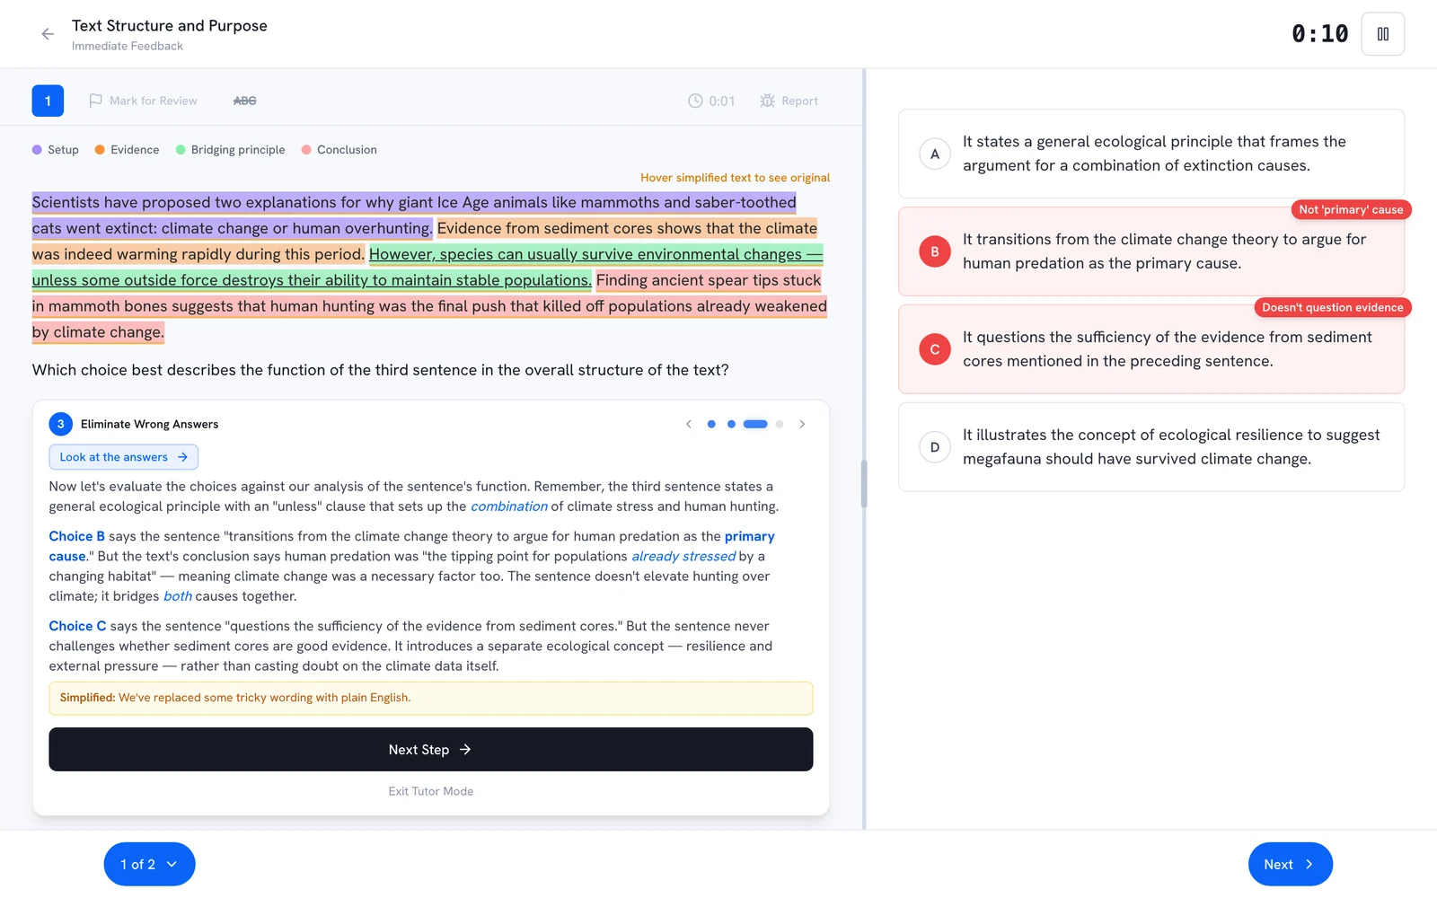Click the orange Evidence legend dot
Viewport: 1437px width, 898px height.
[100, 150]
